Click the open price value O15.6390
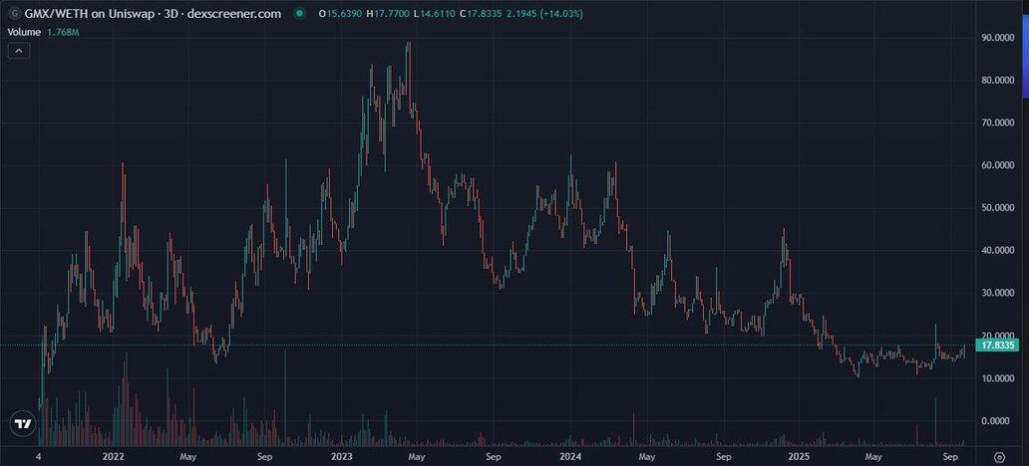This screenshot has width=1029, height=466. pyautogui.click(x=339, y=13)
